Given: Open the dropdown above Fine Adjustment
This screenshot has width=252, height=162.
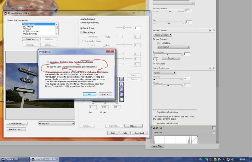Looking at the screenshot, I should pyautogui.click(x=174, y=3).
